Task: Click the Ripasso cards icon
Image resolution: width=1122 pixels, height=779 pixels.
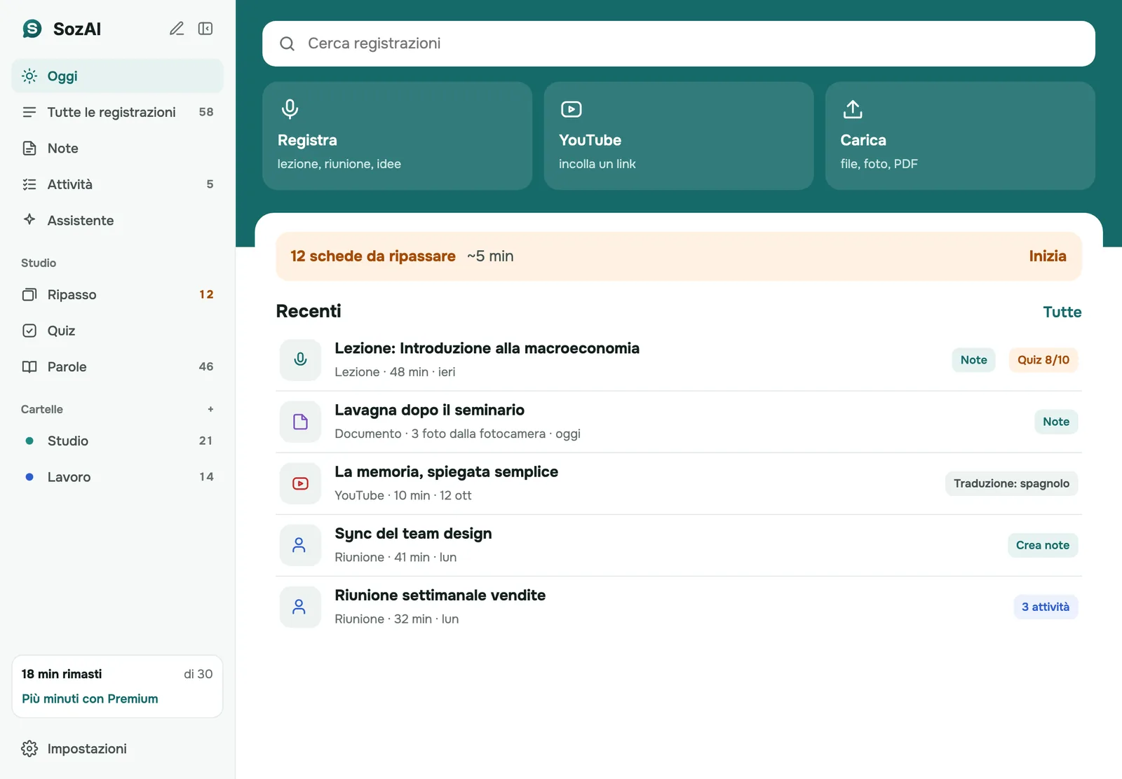Action: [x=29, y=294]
